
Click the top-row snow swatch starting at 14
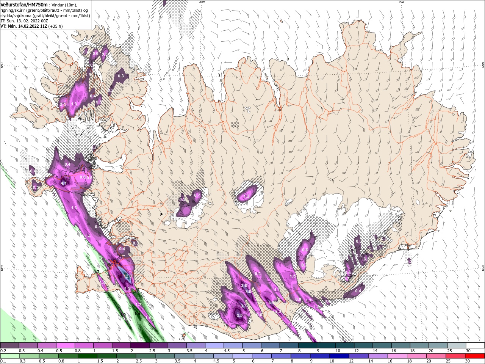point(382,345)
